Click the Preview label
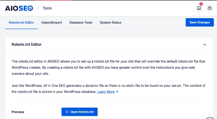The width and height of the screenshot is (217, 119). [x=18, y=112]
